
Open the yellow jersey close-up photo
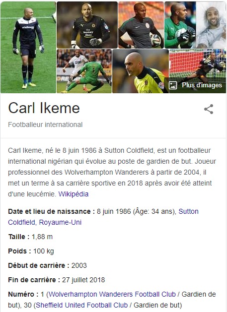tap(141, 71)
